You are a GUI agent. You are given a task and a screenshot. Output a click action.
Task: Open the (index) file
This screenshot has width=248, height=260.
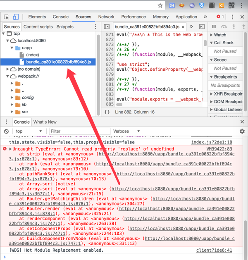[33, 55]
